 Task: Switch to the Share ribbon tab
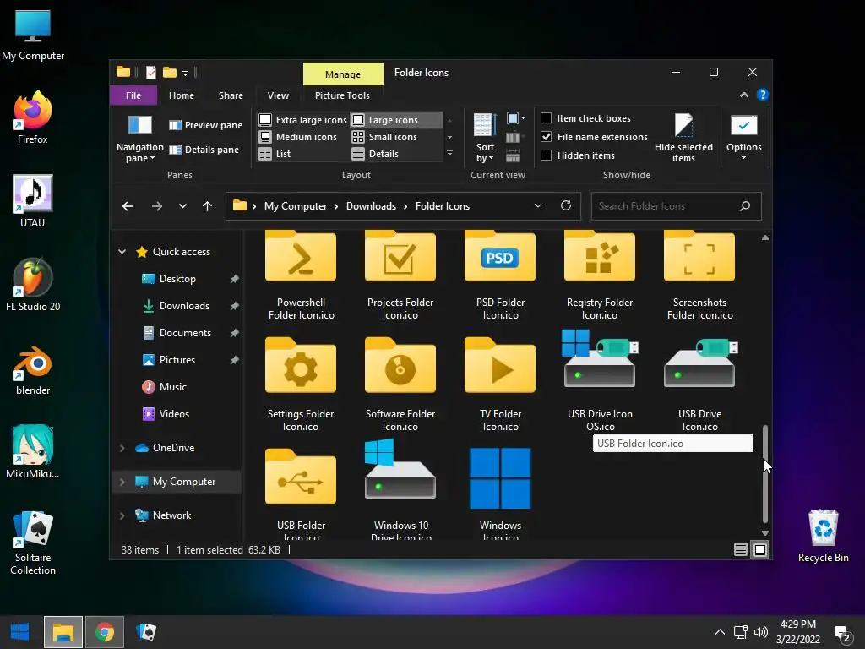click(x=231, y=95)
